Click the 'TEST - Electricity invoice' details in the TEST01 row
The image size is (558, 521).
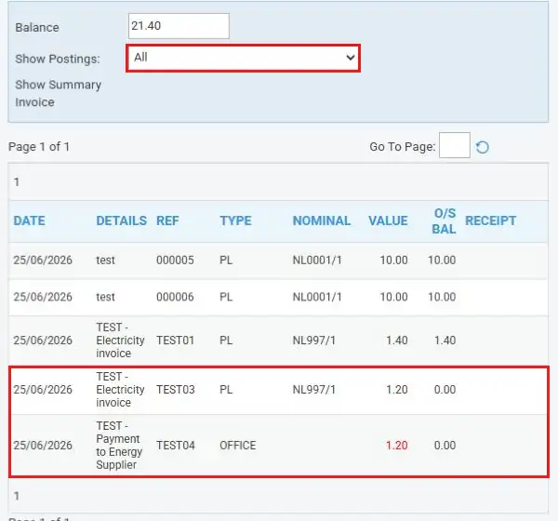120,341
